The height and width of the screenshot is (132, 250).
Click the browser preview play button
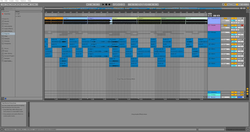coord(6,99)
